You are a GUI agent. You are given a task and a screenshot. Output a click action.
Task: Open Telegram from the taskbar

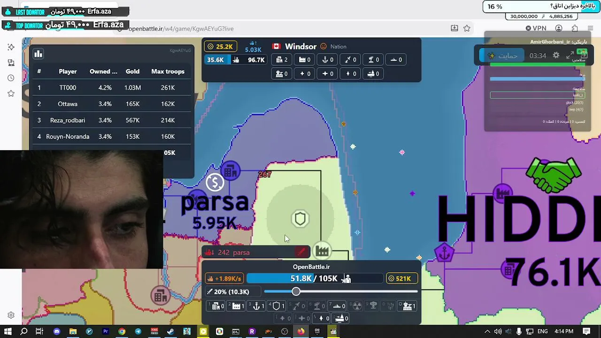pos(138,331)
